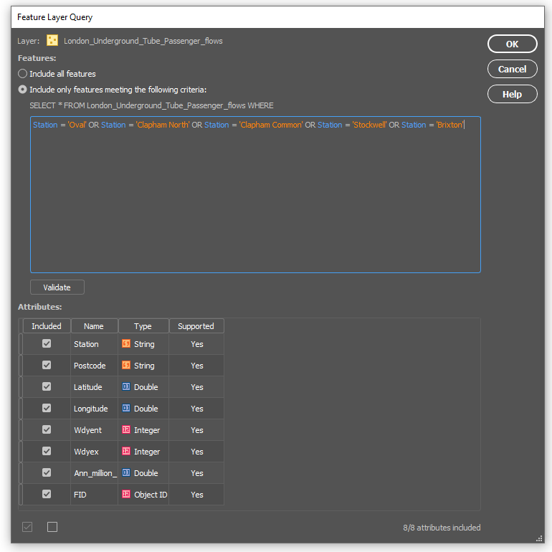The height and width of the screenshot is (552, 552).
Task: Click the yellow layer icon beside the layer name
Action: pos(52,40)
